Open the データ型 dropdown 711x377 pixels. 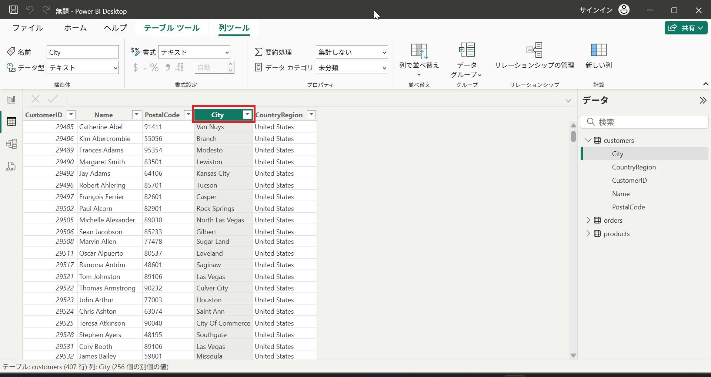[x=83, y=68]
